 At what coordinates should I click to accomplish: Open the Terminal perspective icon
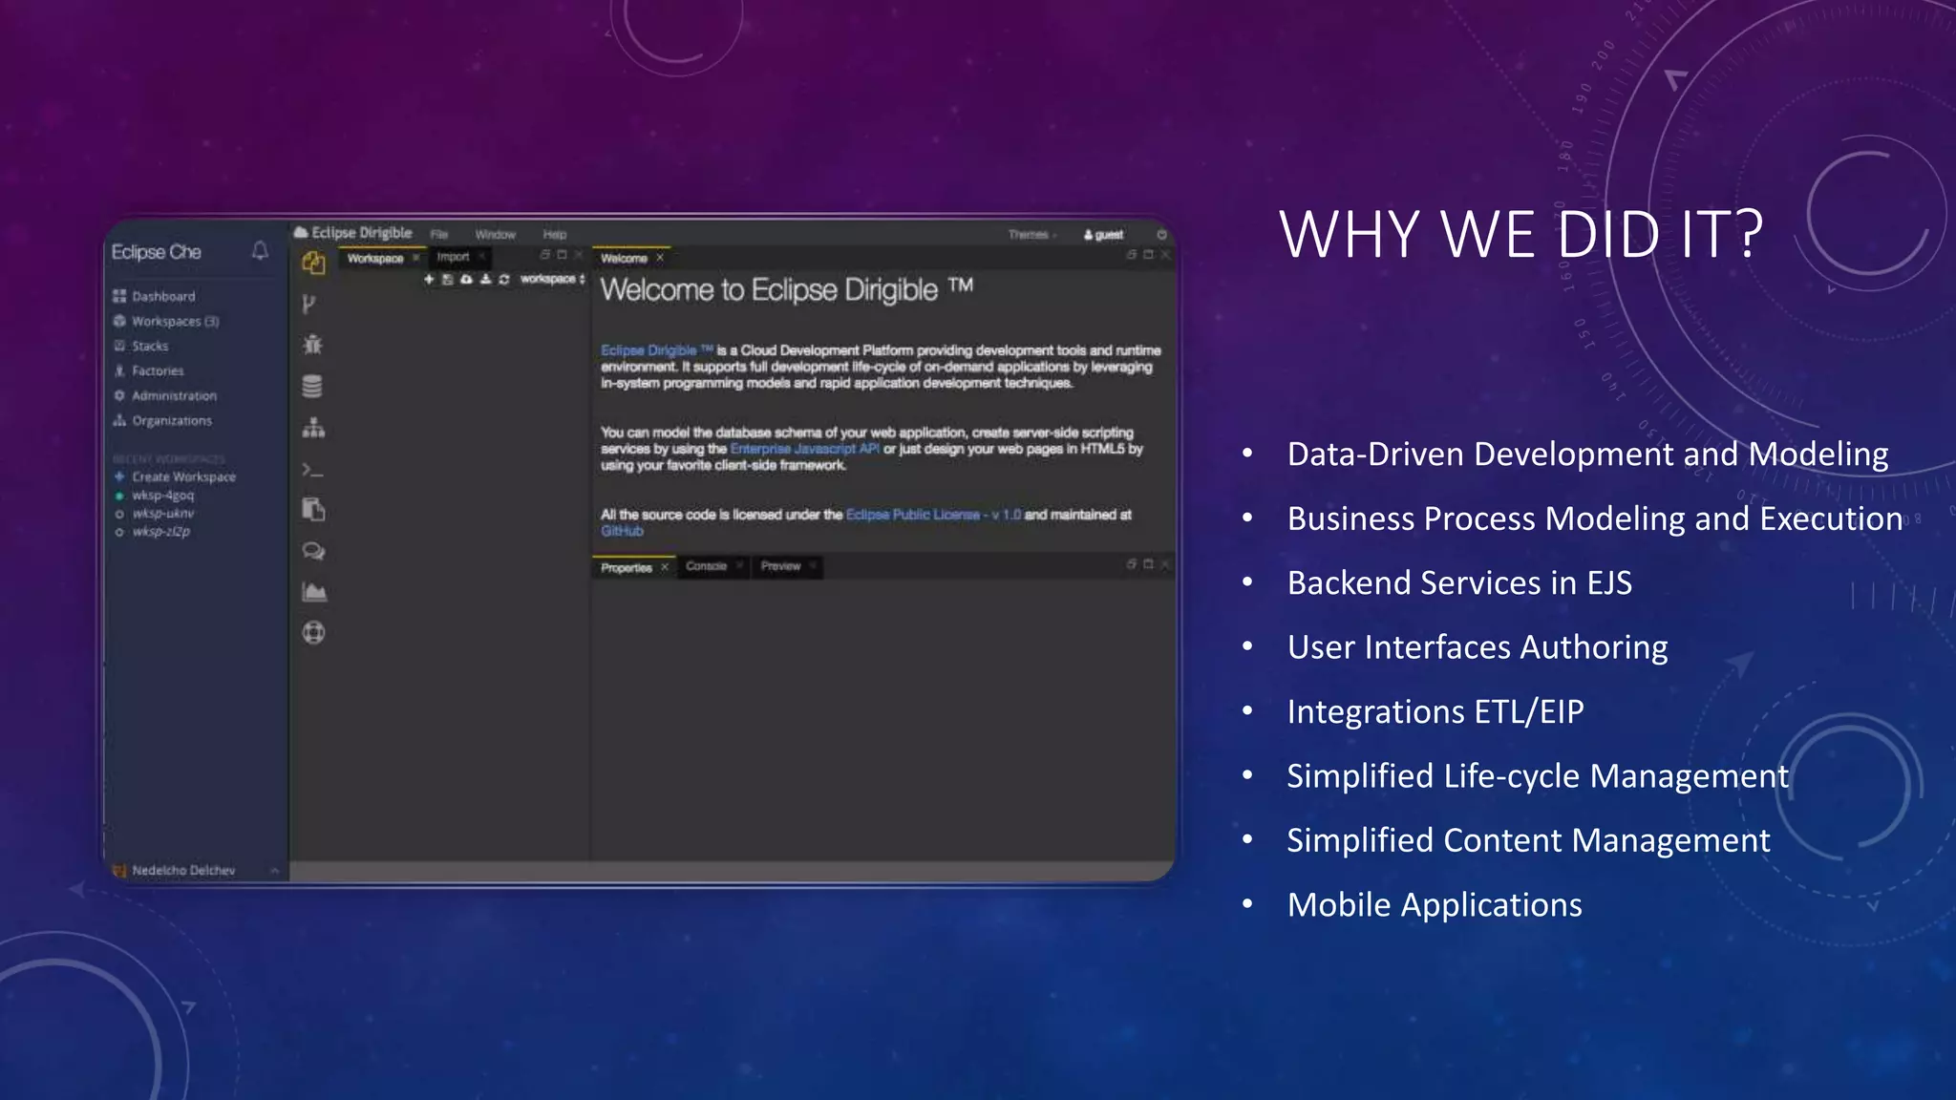pyautogui.click(x=312, y=470)
